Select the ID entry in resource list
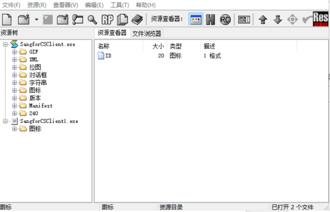Image resolution: width=330 pixels, height=212 pixels. [104, 56]
